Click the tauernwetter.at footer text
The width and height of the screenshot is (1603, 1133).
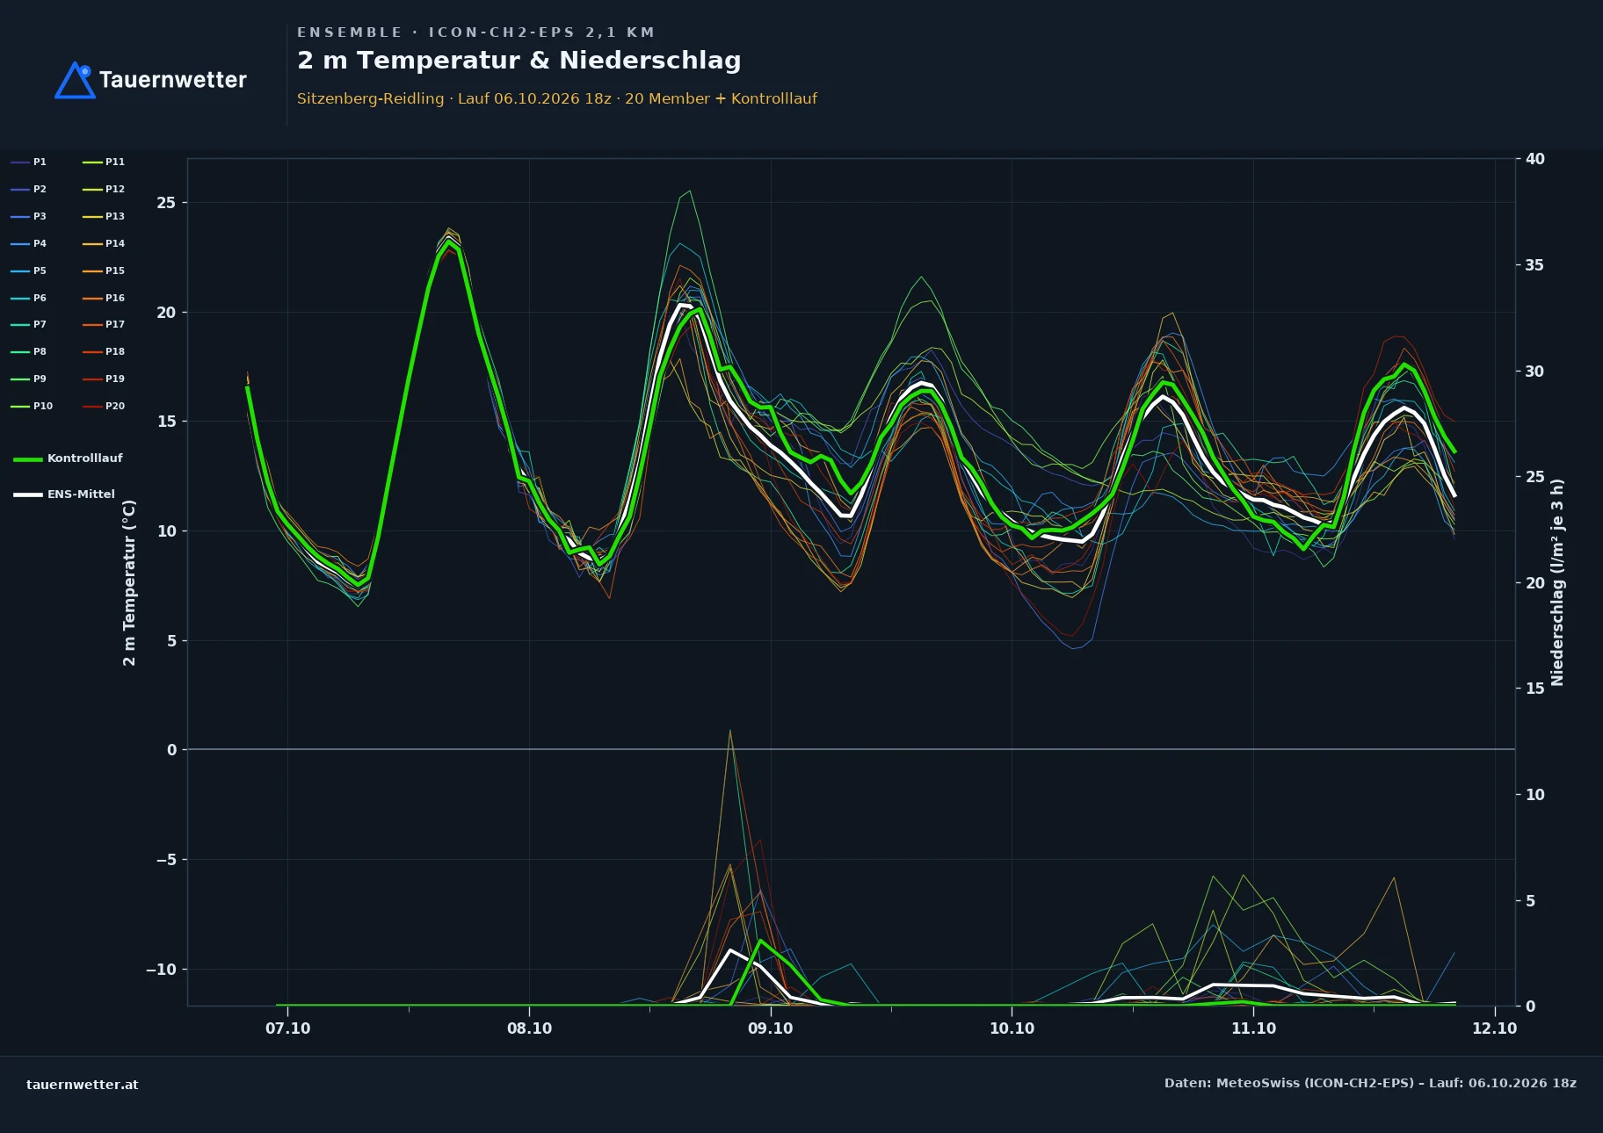click(x=83, y=1085)
